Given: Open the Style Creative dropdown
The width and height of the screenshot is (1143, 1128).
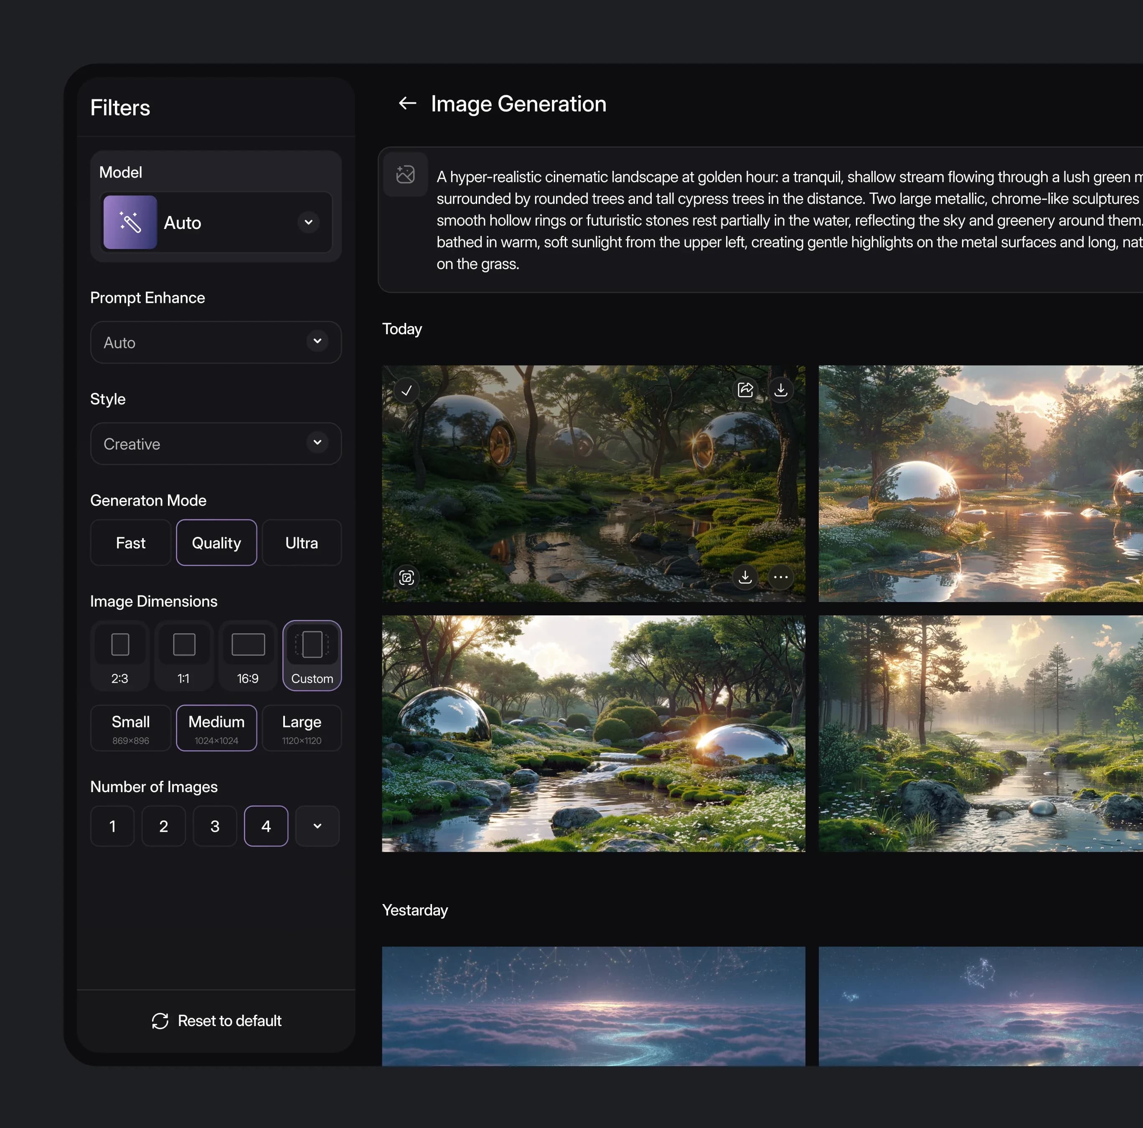Looking at the screenshot, I should coord(216,444).
